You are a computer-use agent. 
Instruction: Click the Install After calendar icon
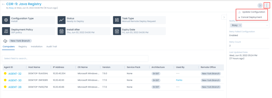[x=61, y=31]
